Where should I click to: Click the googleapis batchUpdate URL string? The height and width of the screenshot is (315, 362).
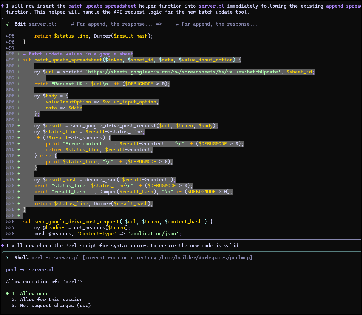click(183, 72)
